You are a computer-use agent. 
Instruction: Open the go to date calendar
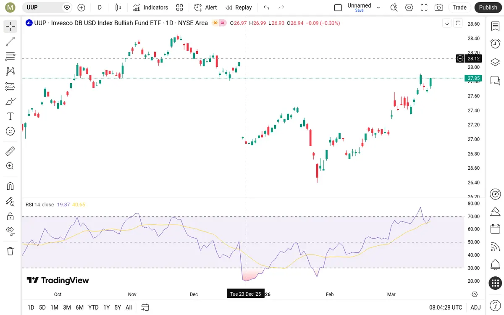145,307
